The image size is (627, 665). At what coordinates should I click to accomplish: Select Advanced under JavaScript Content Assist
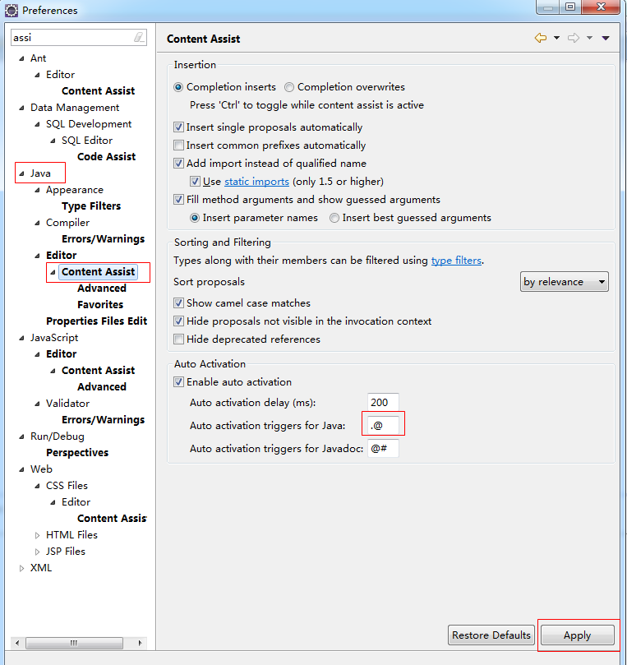[x=102, y=387]
